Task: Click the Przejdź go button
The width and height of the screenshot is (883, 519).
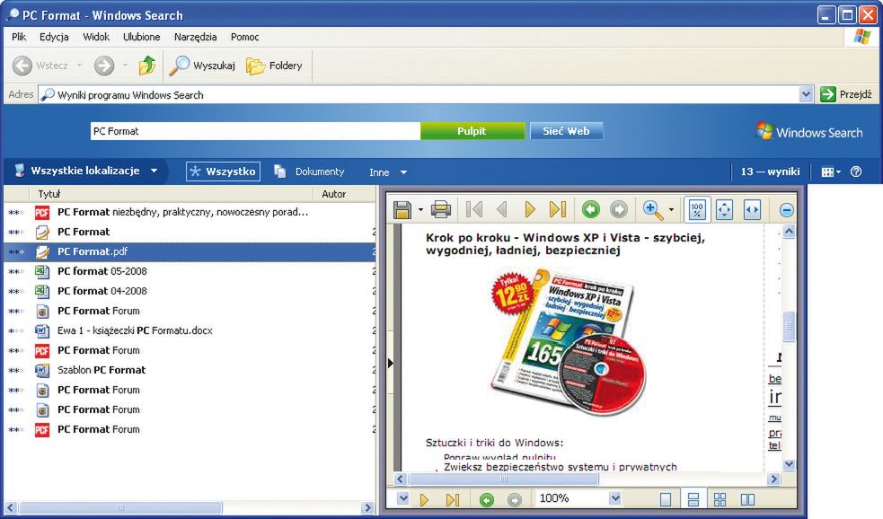Action: [x=846, y=94]
